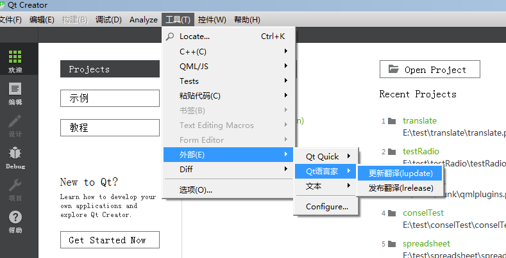Click path E:\test\conselTest\conselTe
Viewport: 506px width, 258px height.
click(x=454, y=225)
